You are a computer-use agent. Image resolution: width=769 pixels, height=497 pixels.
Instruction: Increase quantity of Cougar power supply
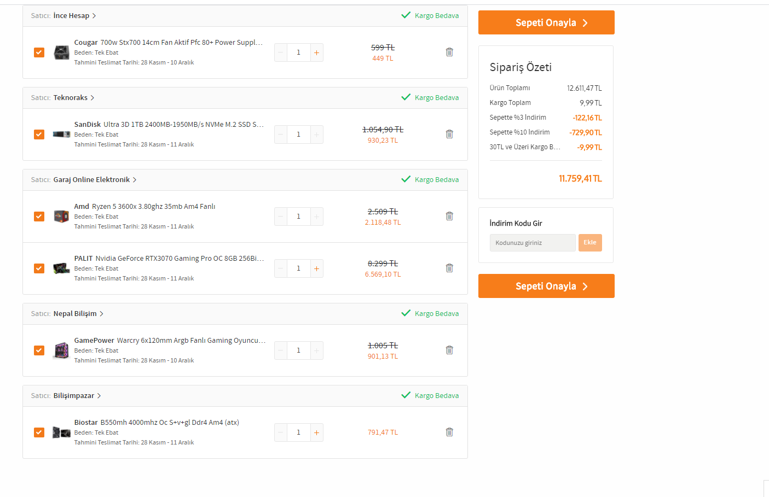point(316,52)
